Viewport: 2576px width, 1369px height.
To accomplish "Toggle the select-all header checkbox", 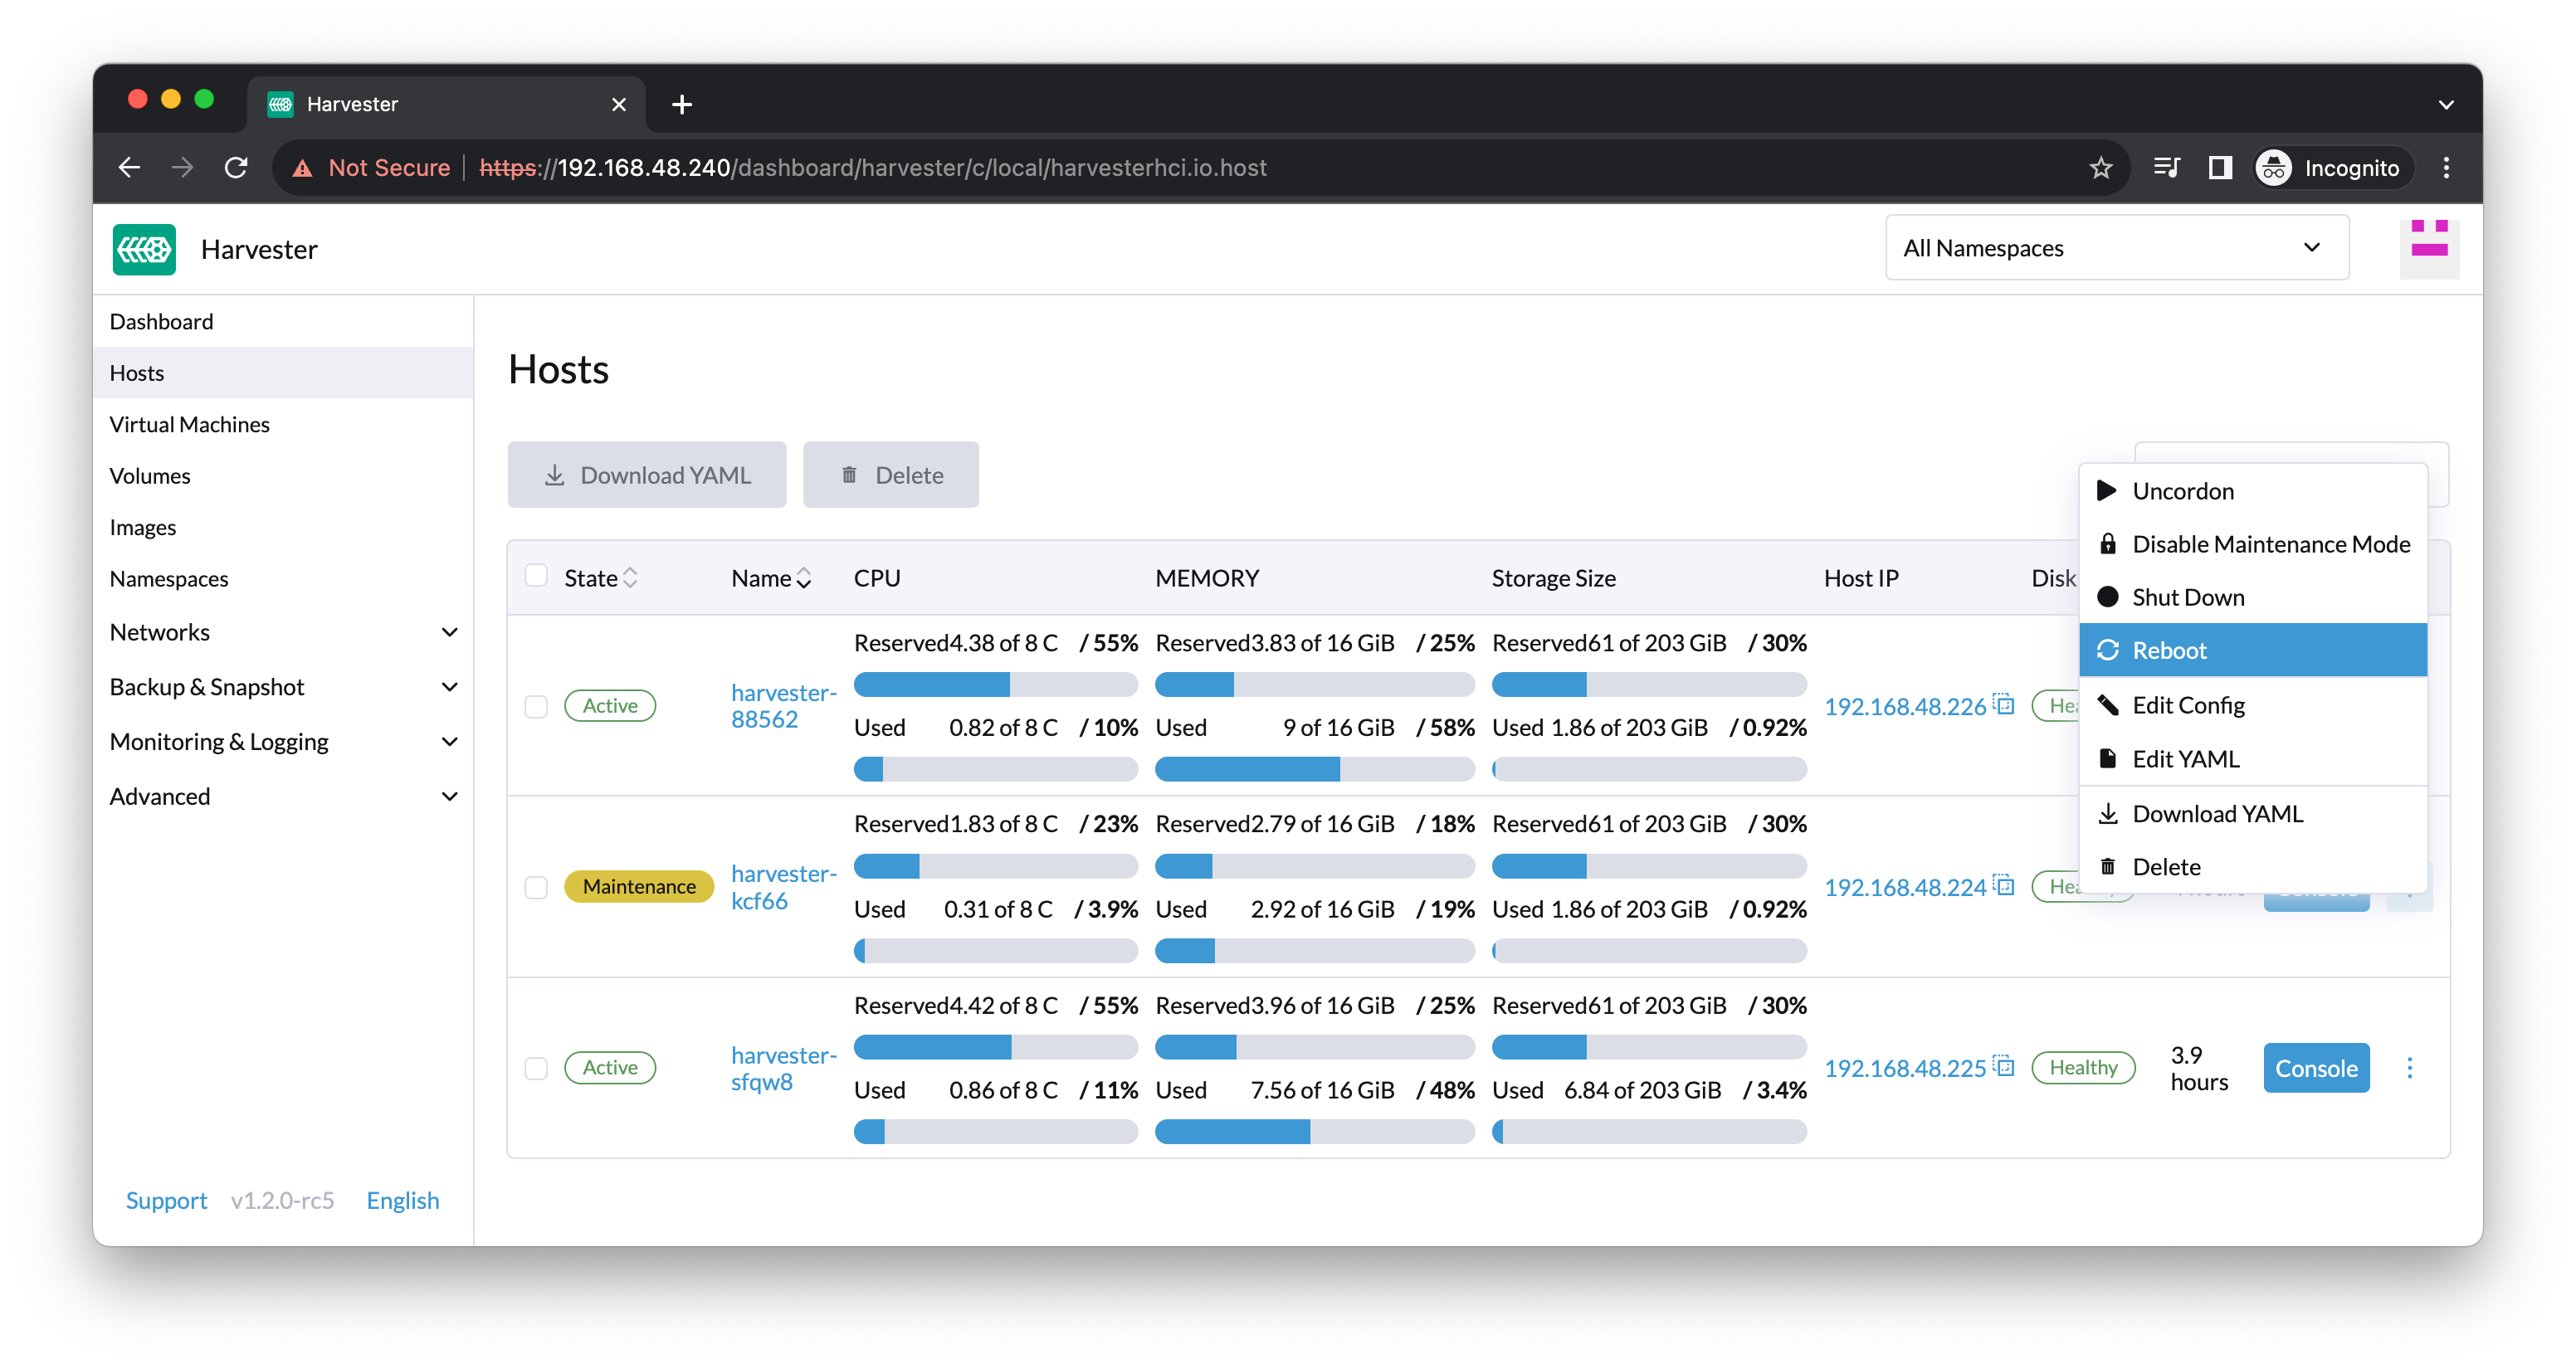I will coord(536,575).
